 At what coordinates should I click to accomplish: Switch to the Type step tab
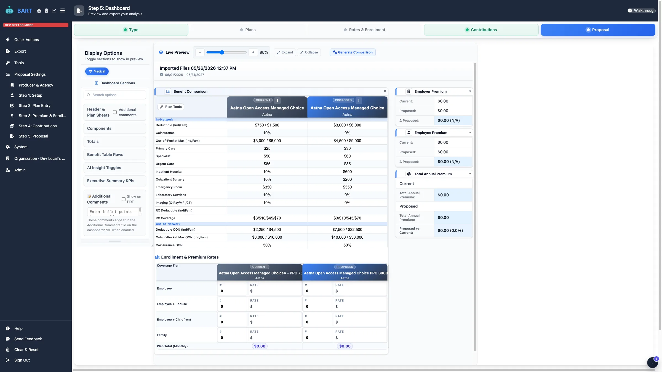pyautogui.click(x=131, y=30)
